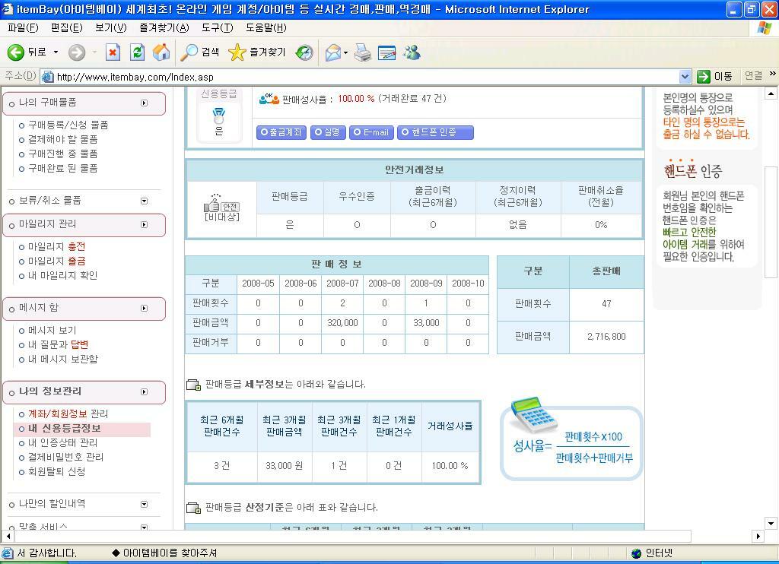779x564 pixels.
Task: Click the Windows flag logo icon
Action: coord(764,27)
